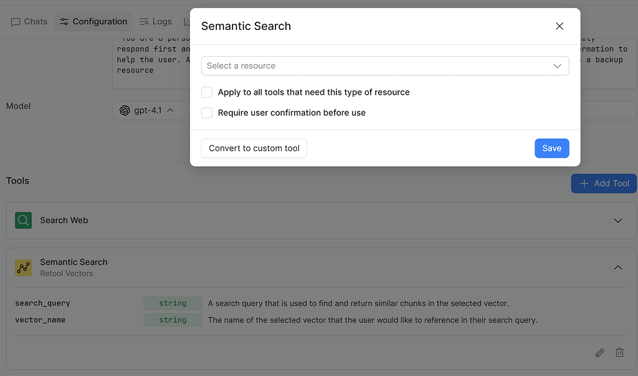The width and height of the screenshot is (638, 376).
Task: Expand the Search Web tool section
Action: 617,220
